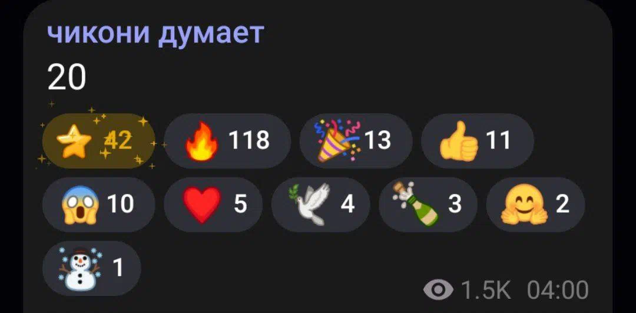Tap the 13 count beside party popper
Viewport: 636px width, 313px height.
[377, 140]
